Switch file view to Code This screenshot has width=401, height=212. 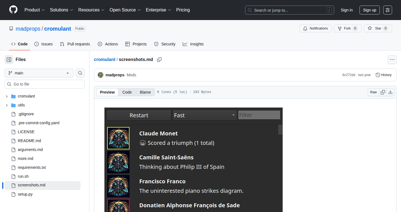coord(127,92)
